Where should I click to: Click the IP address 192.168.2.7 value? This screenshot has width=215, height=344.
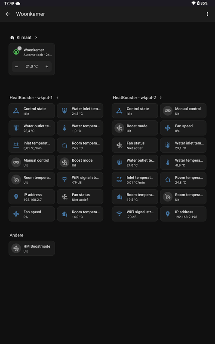(33, 200)
